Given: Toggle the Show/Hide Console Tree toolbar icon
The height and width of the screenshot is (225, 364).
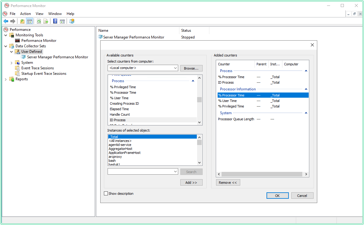Looking at the screenshot, I should 29,21.
